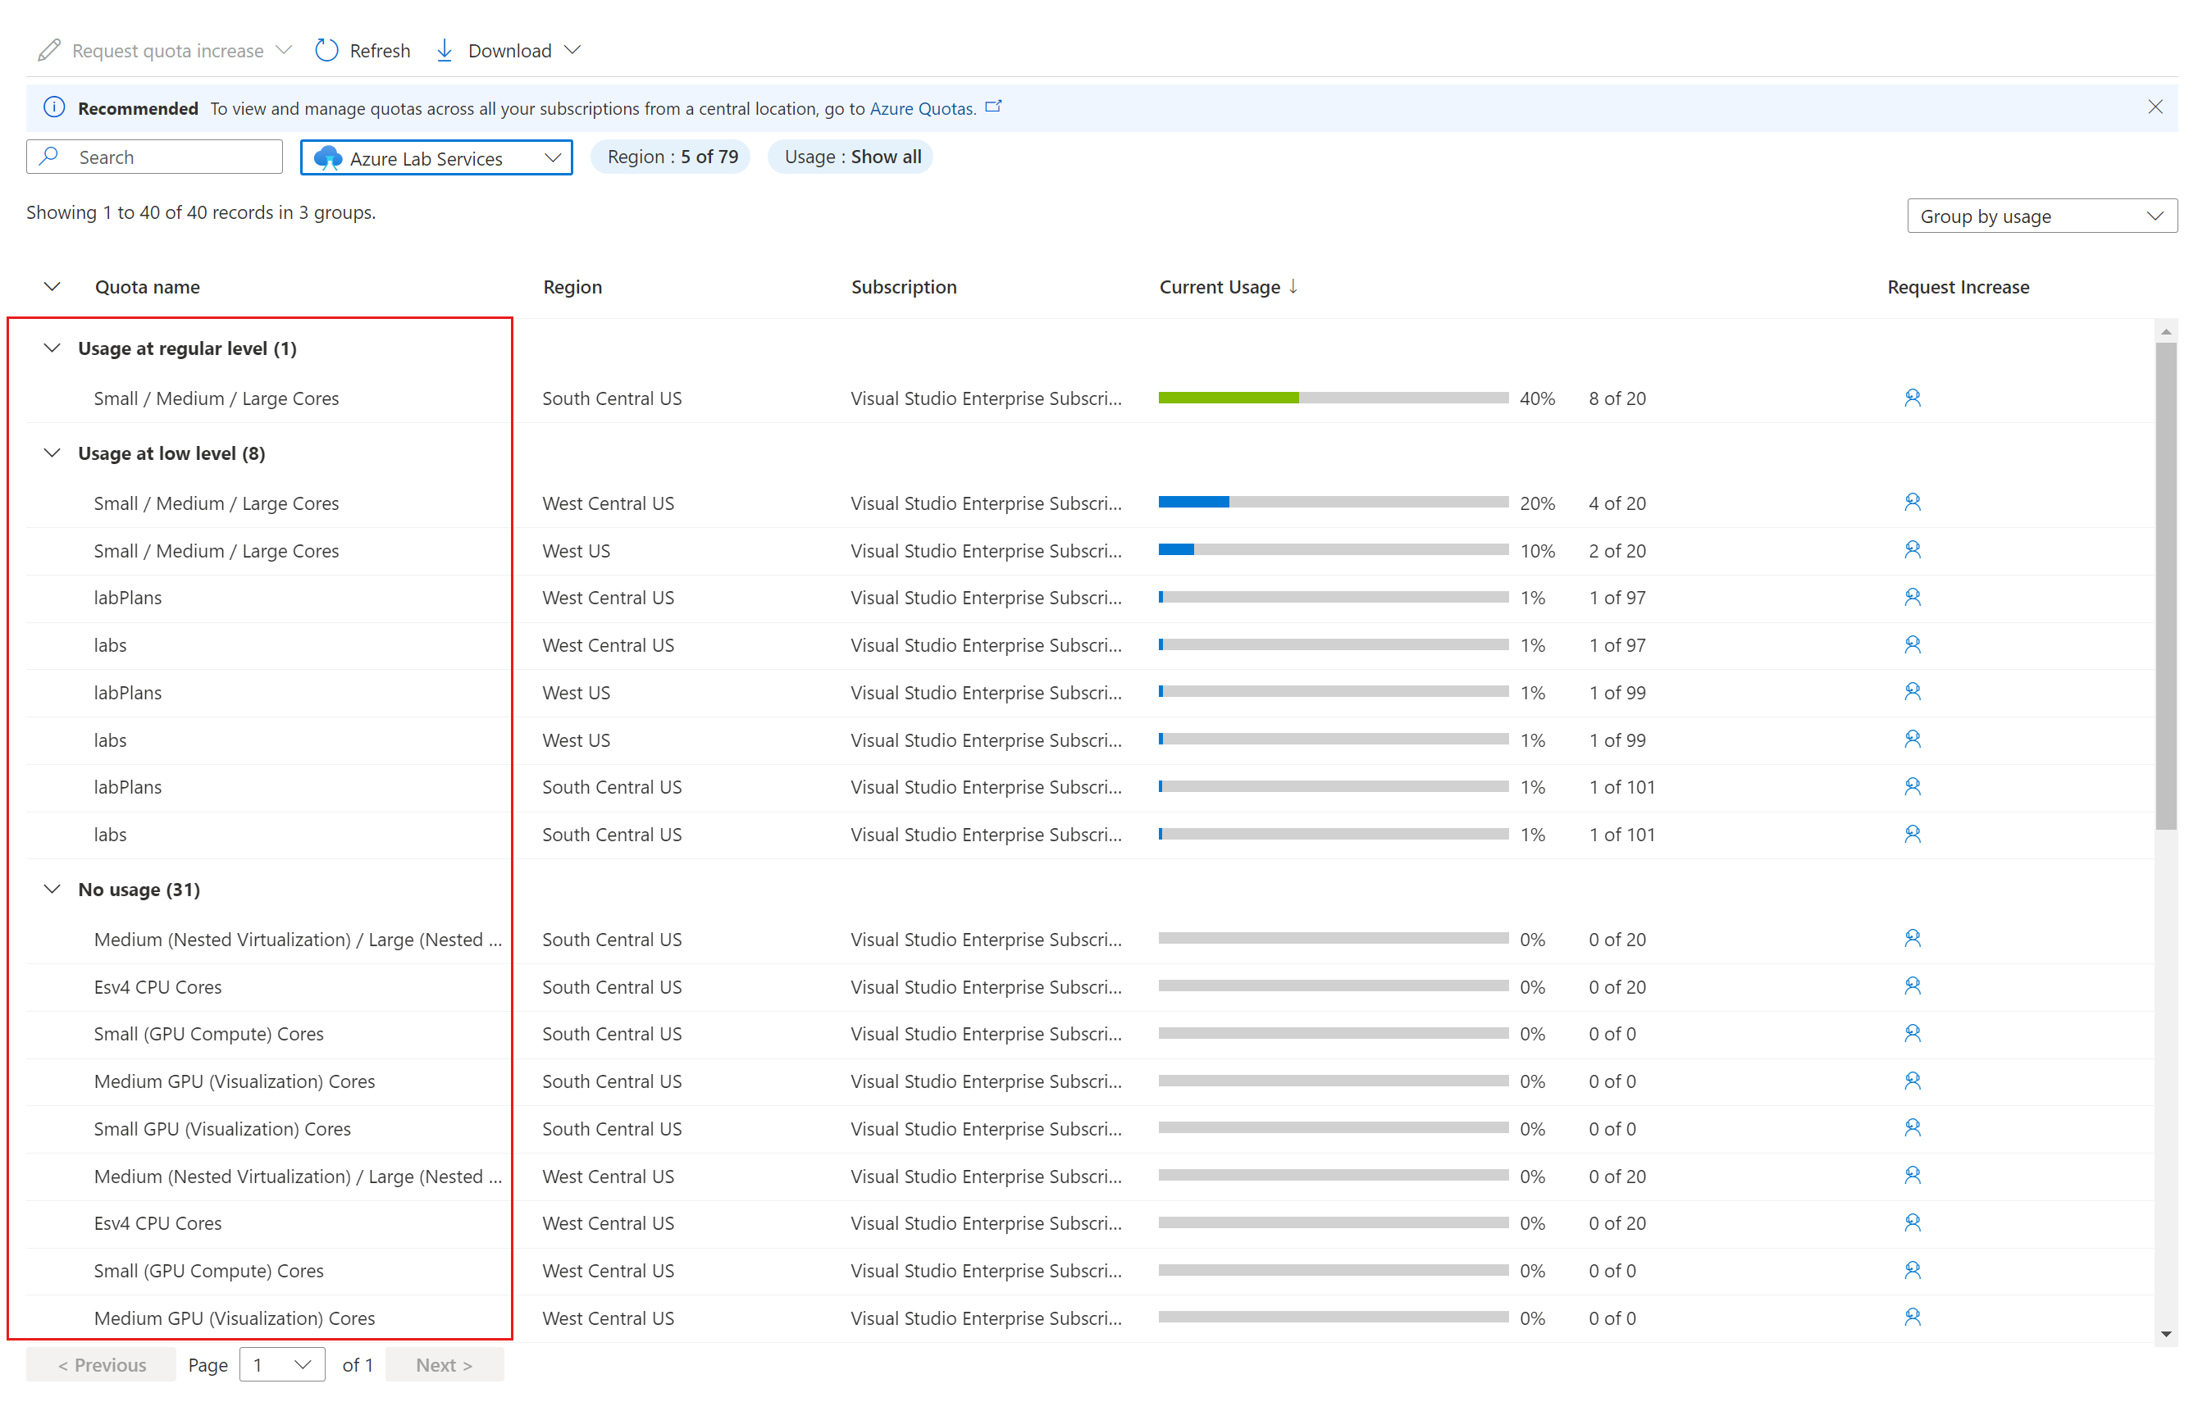Click the Usage Show all toggle
This screenshot has width=2198, height=1402.
pyautogui.click(x=852, y=156)
